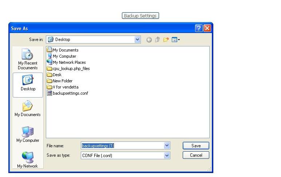Click the My Computer icon in list

pyautogui.click(x=50, y=56)
